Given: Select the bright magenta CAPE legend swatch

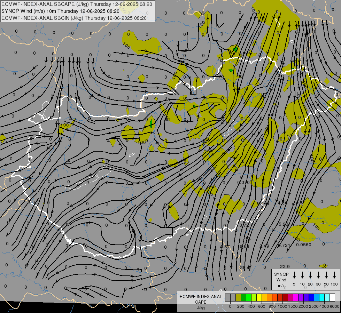Looking at the screenshot, I should tap(296, 297).
